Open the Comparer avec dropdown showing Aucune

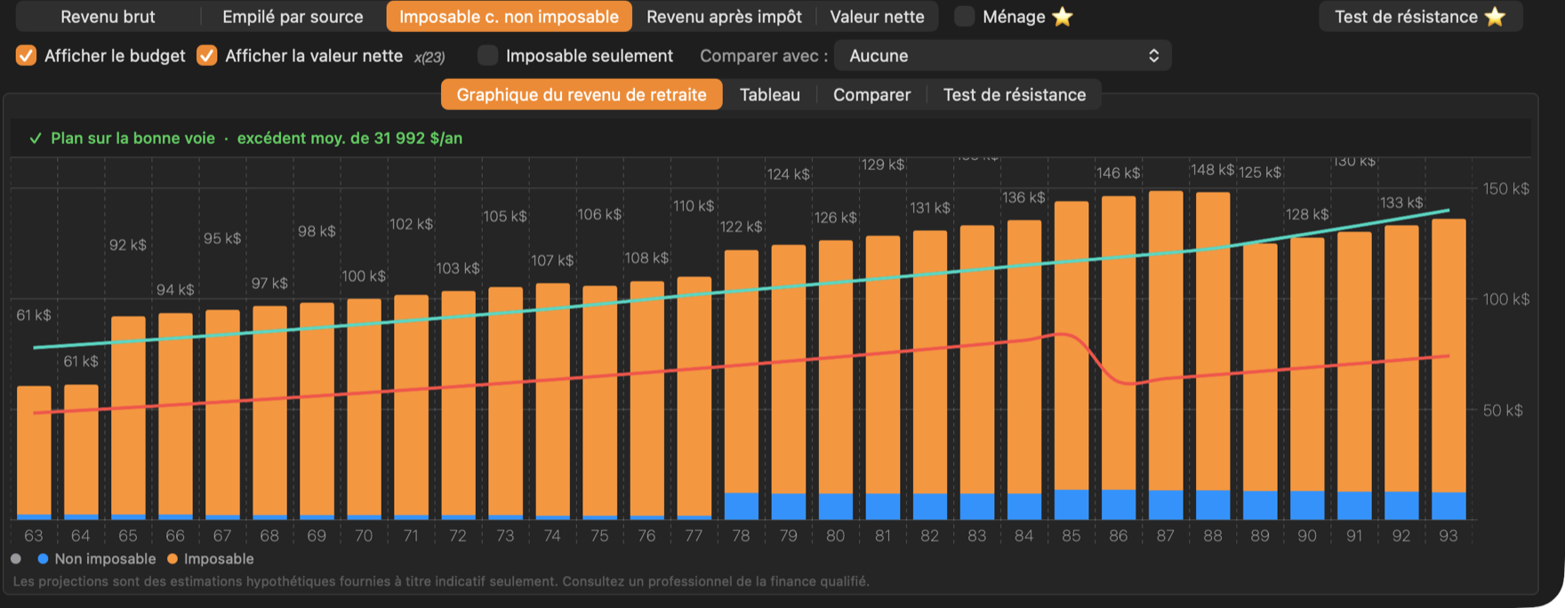[x=1003, y=56]
